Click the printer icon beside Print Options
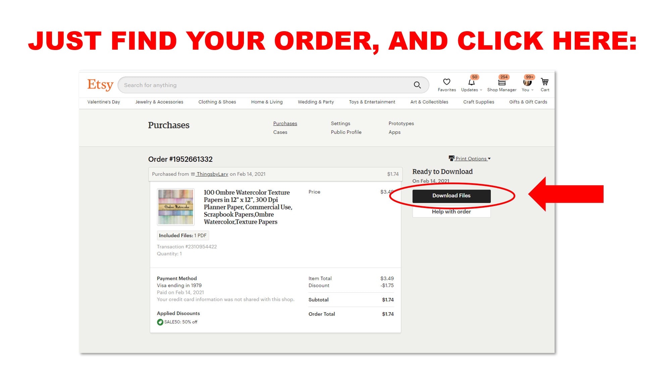671x365 pixels. pyautogui.click(x=452, y=158)
